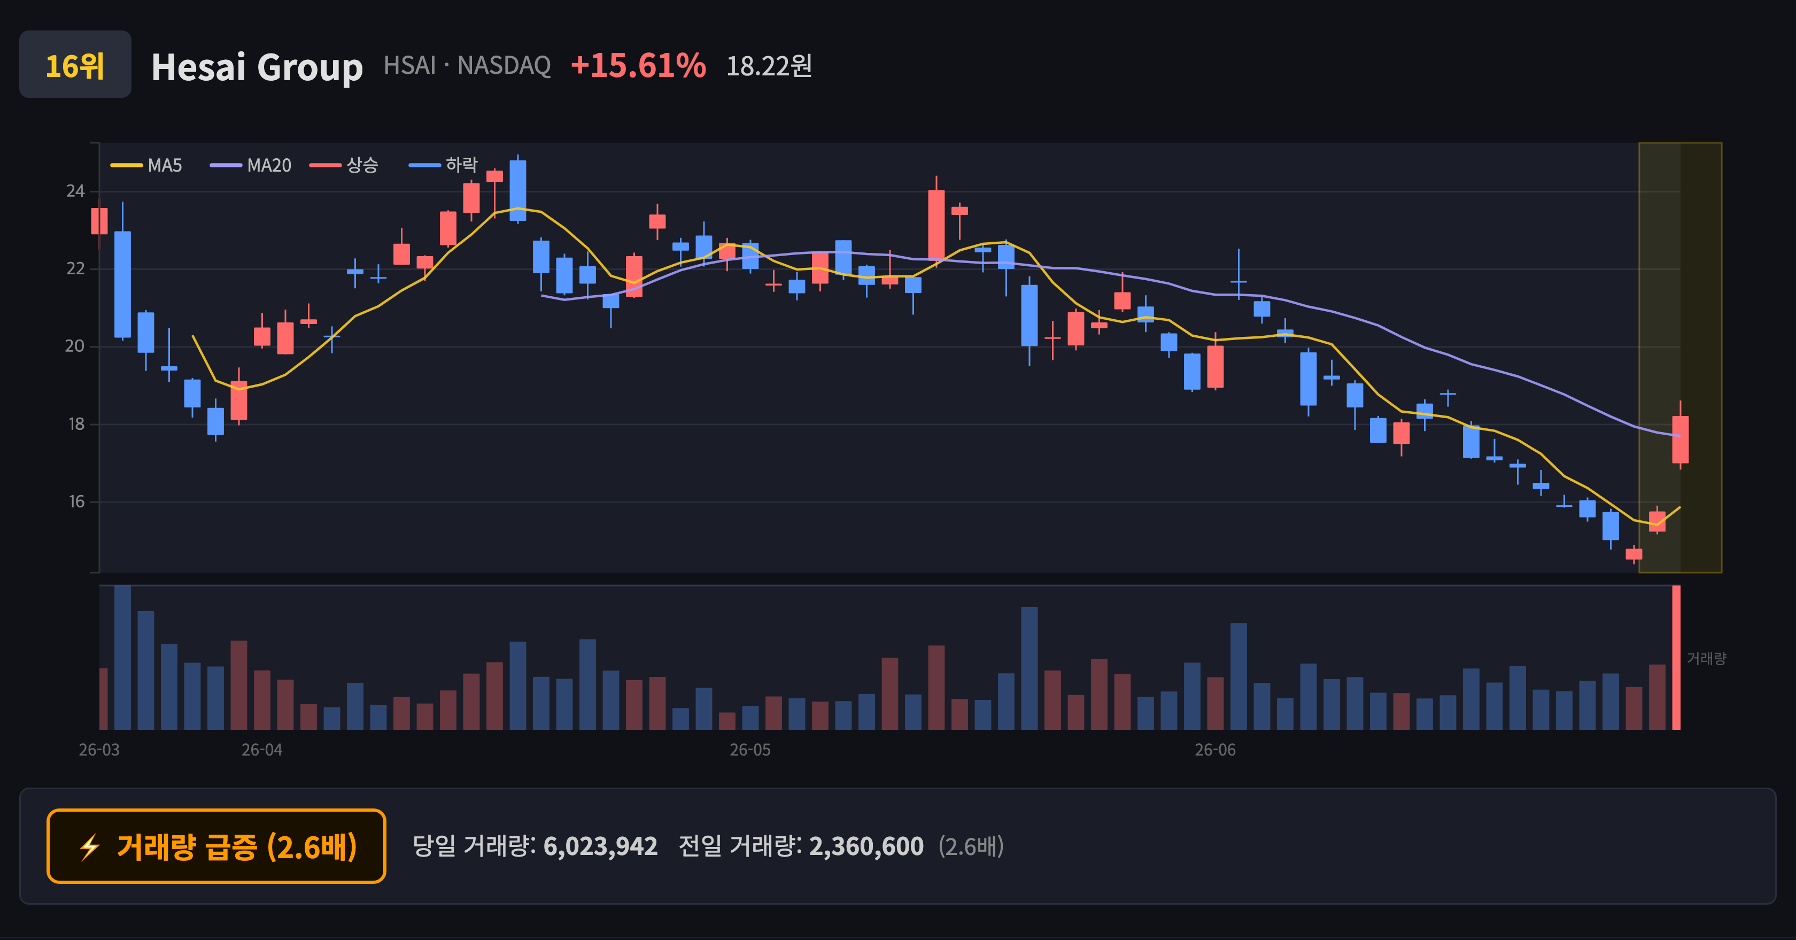Click the HSAI · NASDAQ ticker label
The height and width of the screenshot is (940, 1796).
tap(467, 66)
